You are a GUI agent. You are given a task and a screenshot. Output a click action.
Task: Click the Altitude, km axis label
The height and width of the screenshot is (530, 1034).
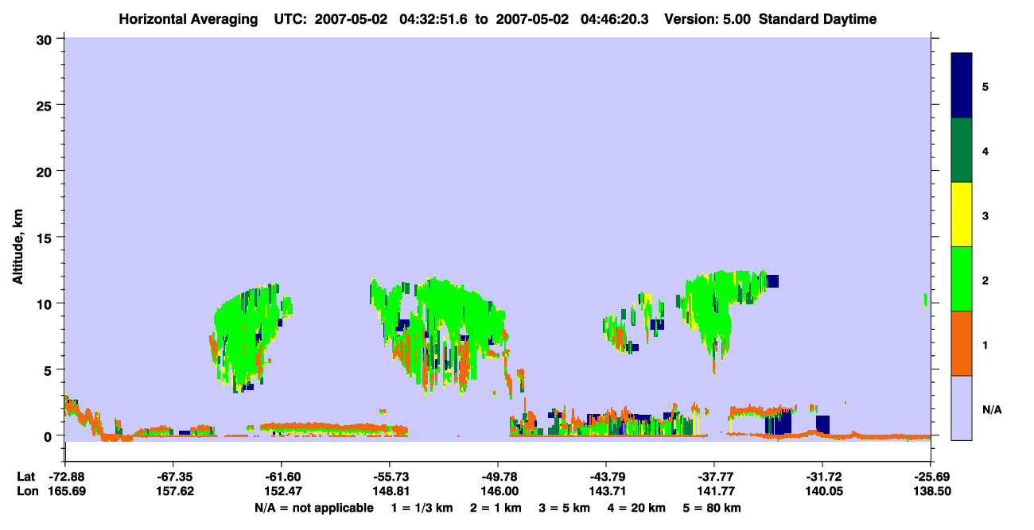tap(17, 238)
